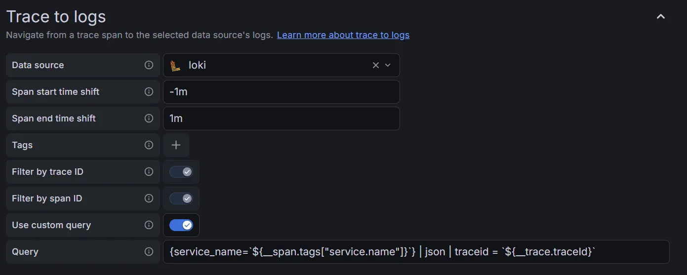Screen dimensions: 687x275
Task: Toggle the Filter by trace ID switch
Action: tap(181, 172)
